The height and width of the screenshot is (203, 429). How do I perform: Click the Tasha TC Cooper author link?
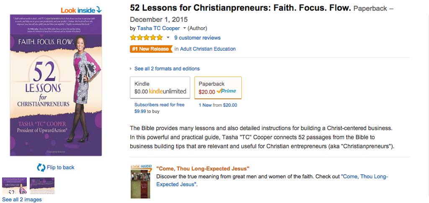(158, 28)
